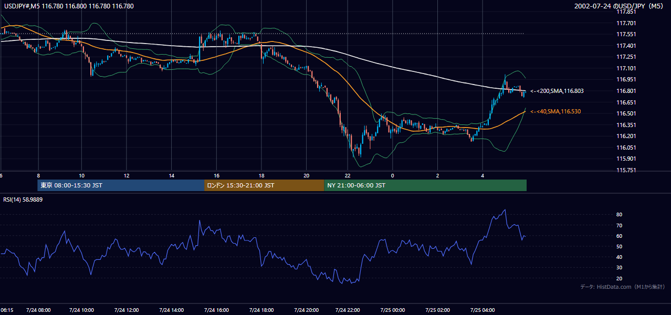Click hour tick '18' under the price chart
Screen dimensions: 671x315
pyautogui.click(x=261, y=175)
